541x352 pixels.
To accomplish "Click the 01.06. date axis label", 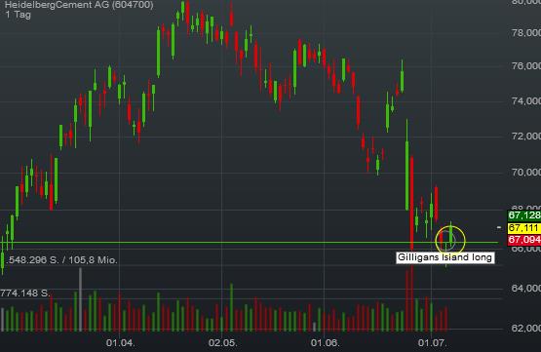I will coord(325,343).
